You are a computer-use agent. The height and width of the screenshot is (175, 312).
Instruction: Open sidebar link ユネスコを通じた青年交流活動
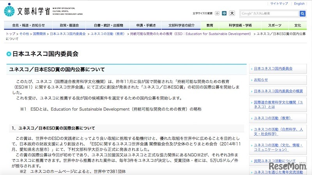[278, 172]
